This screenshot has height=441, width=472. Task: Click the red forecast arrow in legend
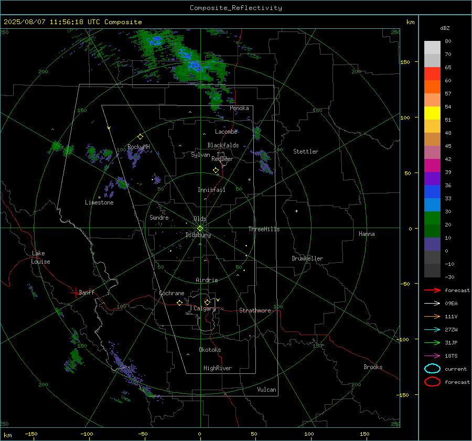pos(432,290)
